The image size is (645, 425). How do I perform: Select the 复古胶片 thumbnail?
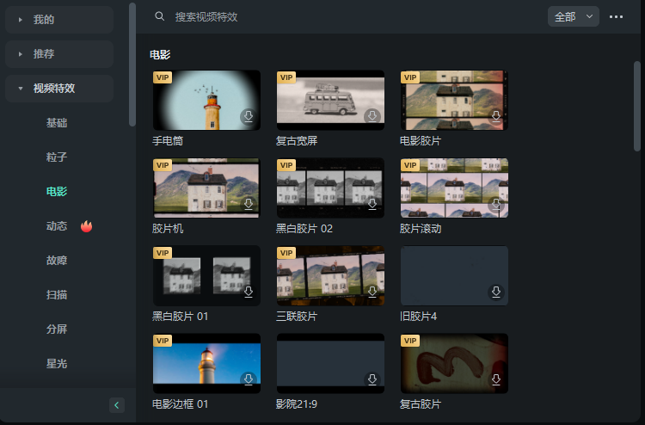[x=455, y=363]
